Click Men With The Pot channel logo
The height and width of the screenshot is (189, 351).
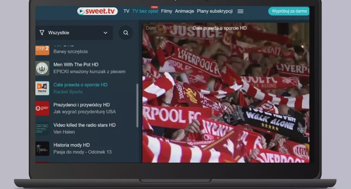[x=42, y=68]
